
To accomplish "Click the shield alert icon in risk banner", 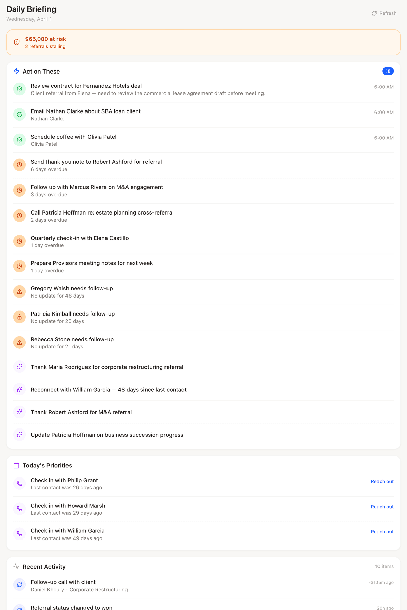I will pos(17,42).
